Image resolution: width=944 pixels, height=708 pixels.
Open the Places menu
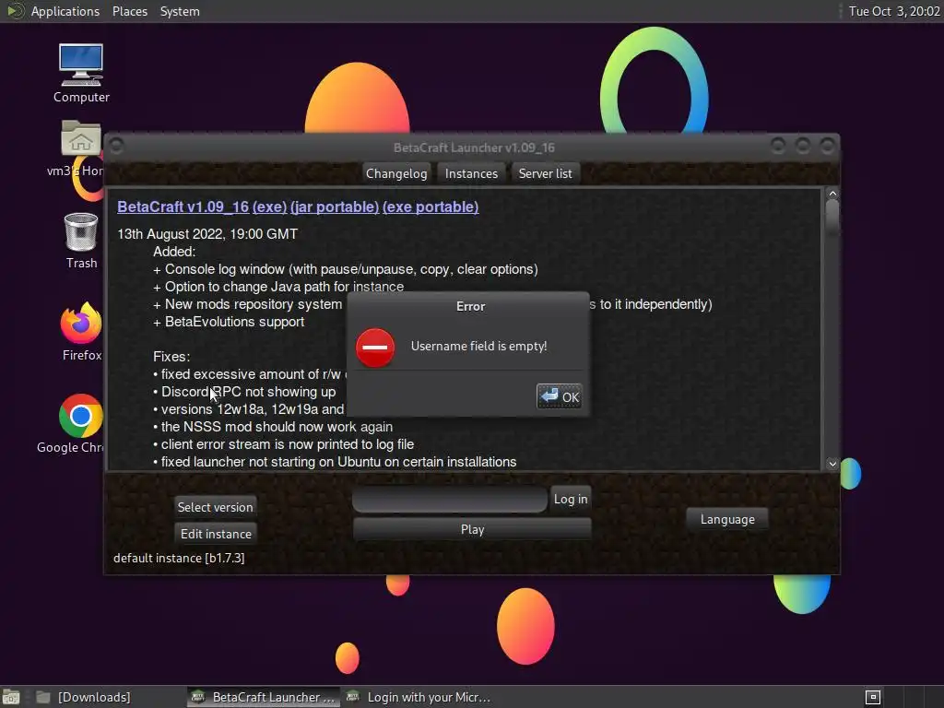[x=130, y=11]
